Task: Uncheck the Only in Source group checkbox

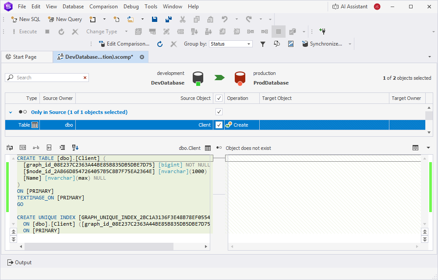Action: click(219, 112)
